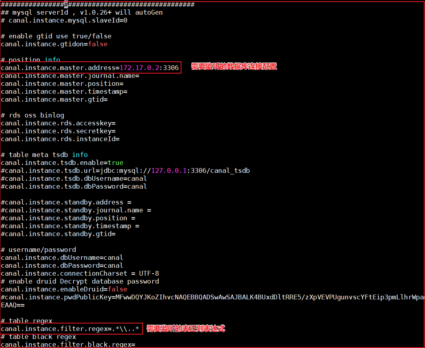This screenshot has width=425, height=348.
Task: Click the '# rds oss binlog' comment
Action: coord(32,115)
